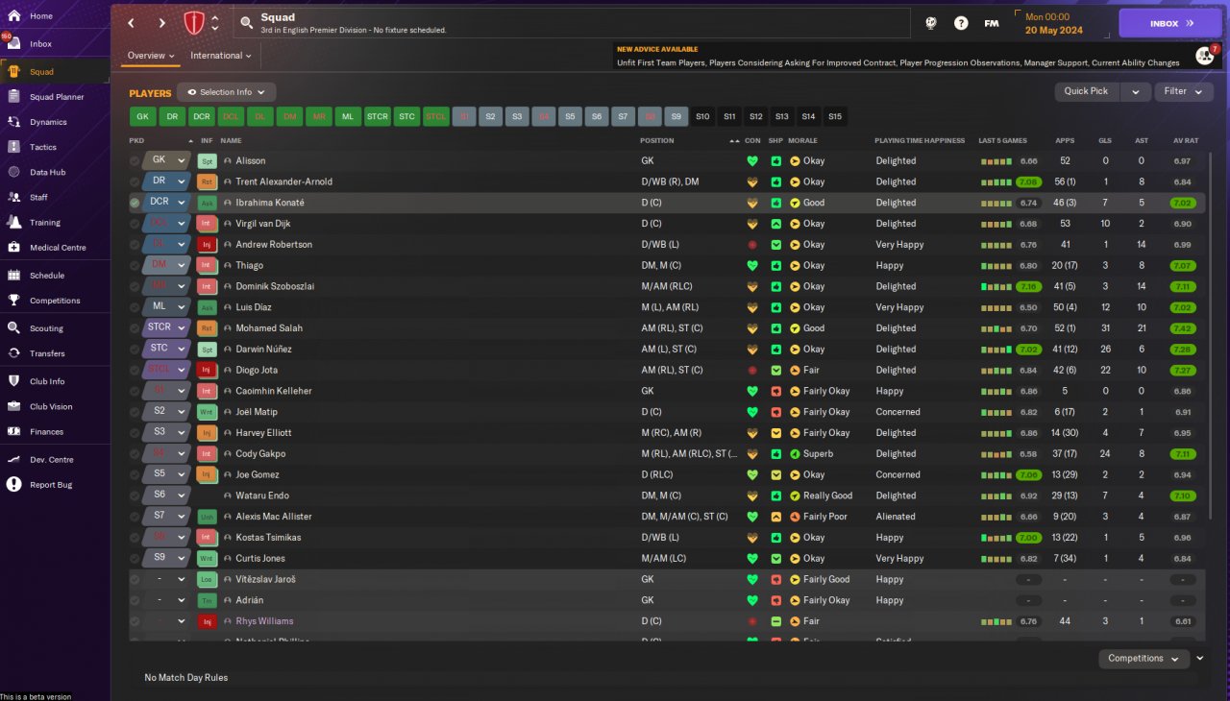Open Darwin Núñez's STC position dropdown
The height and width of the screenshot is (701, 1230).
point(165,350)
